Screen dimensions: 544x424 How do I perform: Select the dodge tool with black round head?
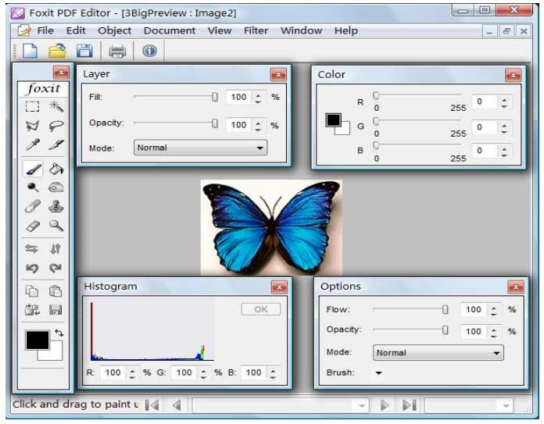(x=33, y=187)
